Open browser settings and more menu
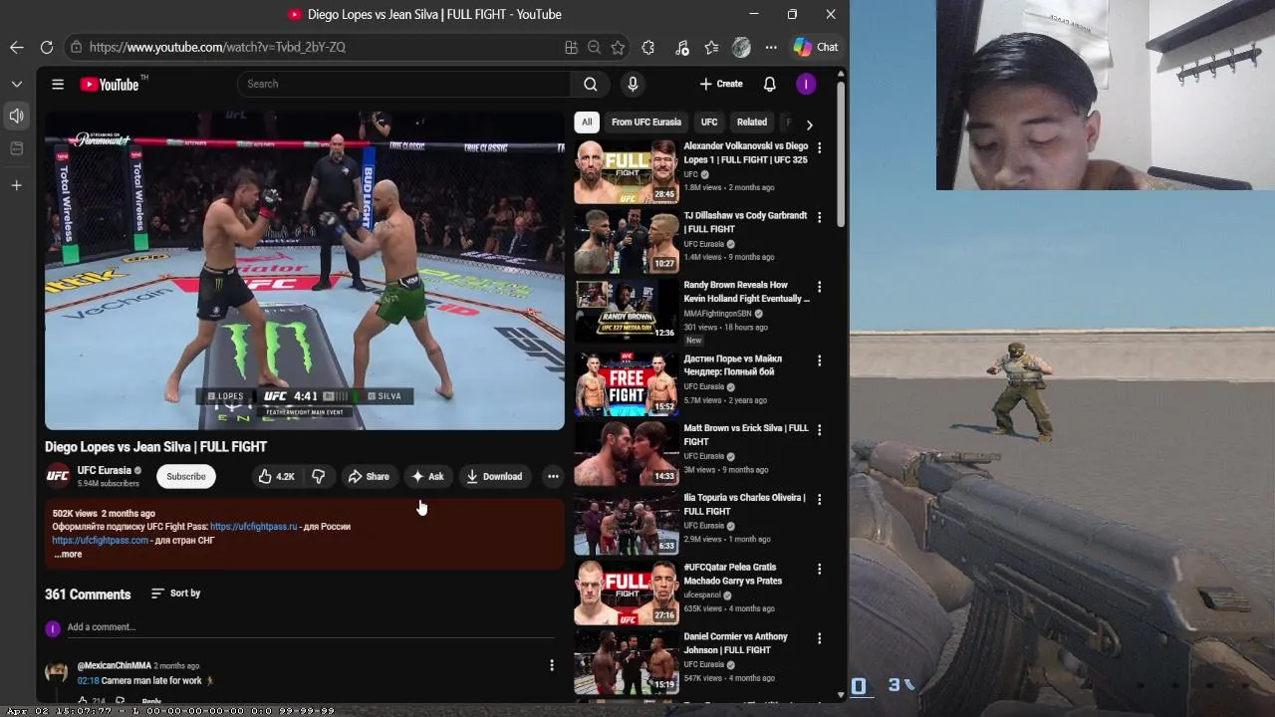Image resolution: width=1275 pixels, height=717 pixels. [771, 47]
